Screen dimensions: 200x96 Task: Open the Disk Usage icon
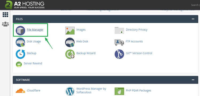(21, 42)
